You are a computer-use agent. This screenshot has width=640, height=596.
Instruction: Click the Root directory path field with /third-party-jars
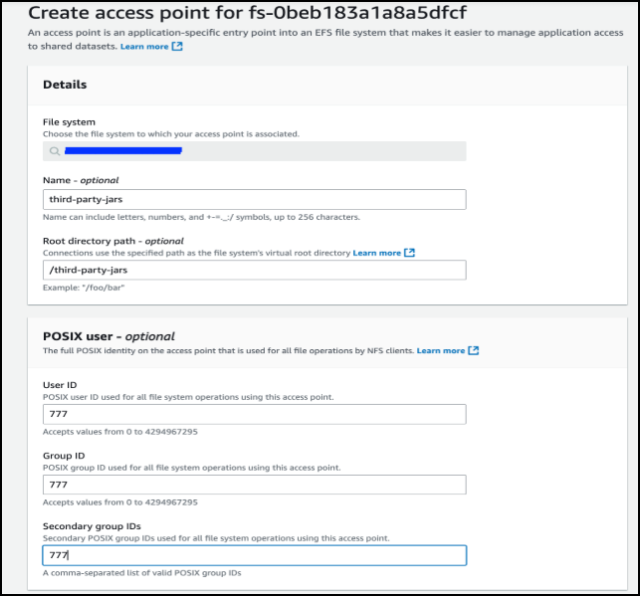[x=255, y=270]
